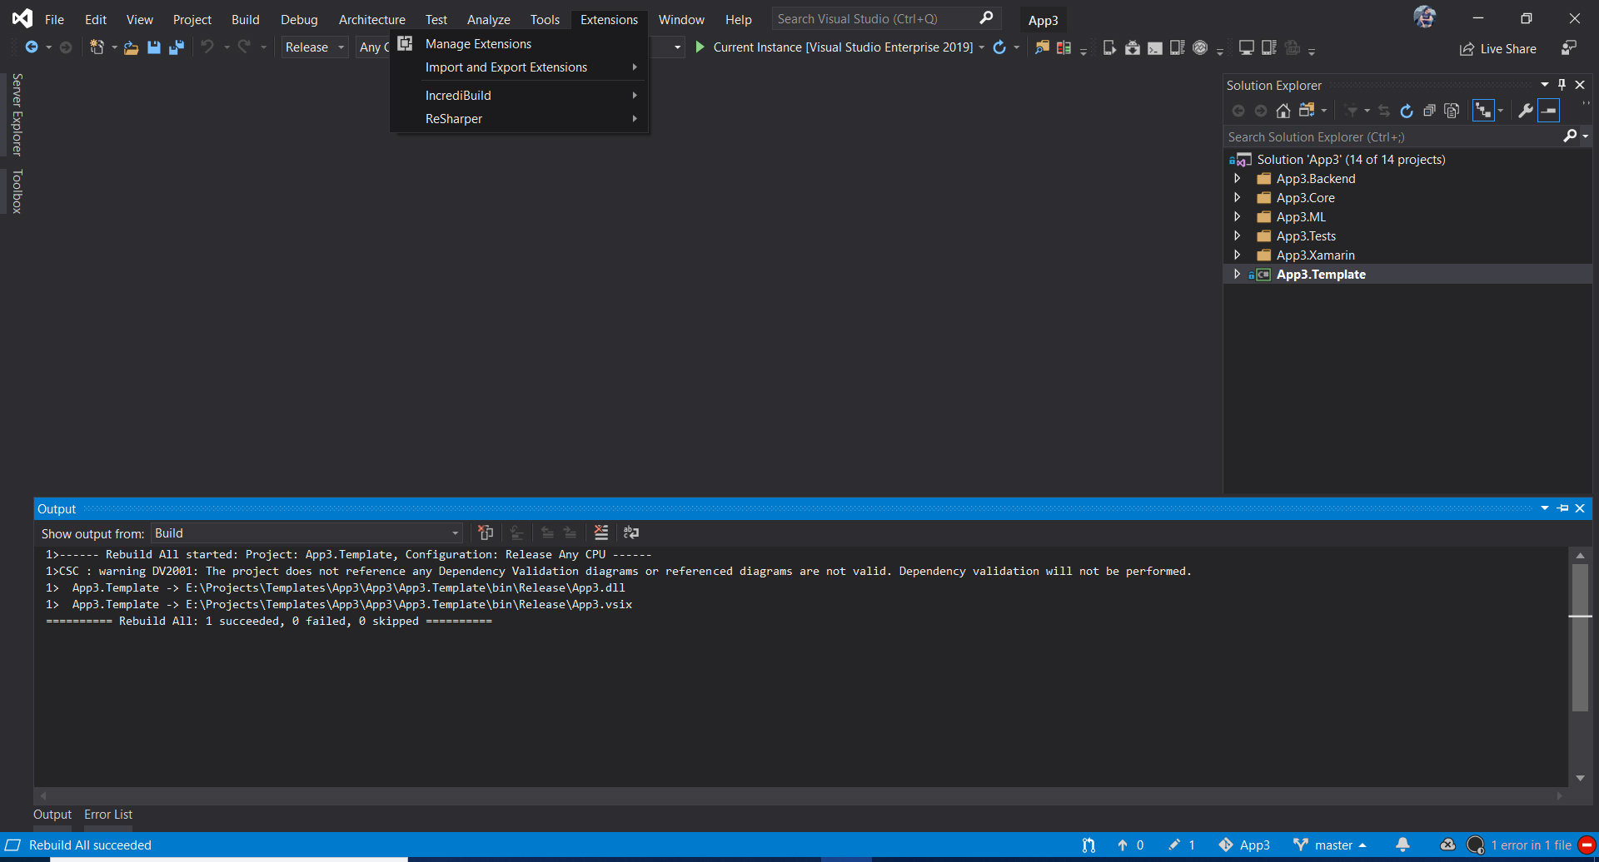Toggle Word Wrap in the Output panel
Viewport: 1599px width, 862px height.
click(631, 533)
